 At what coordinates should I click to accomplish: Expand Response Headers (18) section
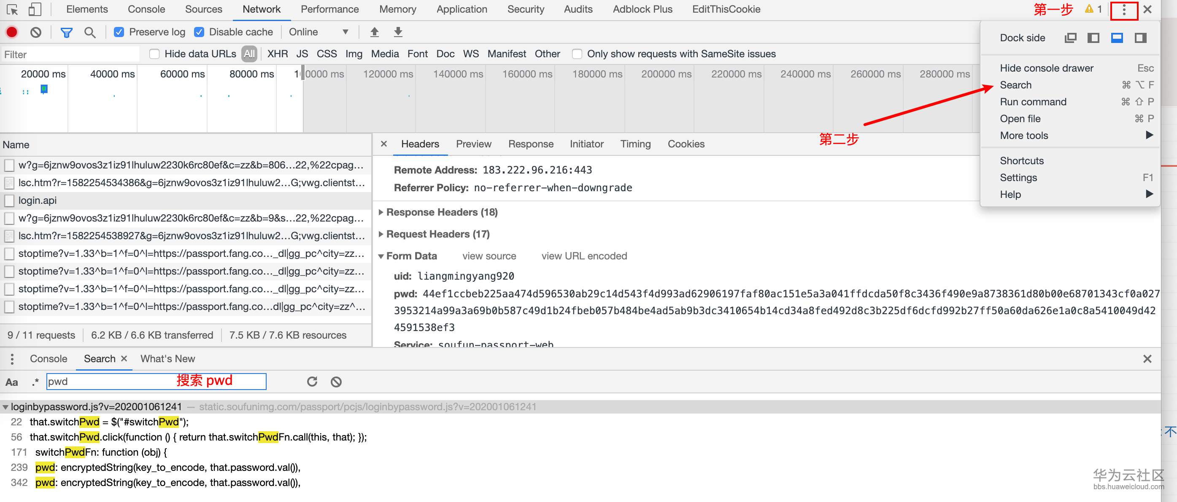(441, 212)
